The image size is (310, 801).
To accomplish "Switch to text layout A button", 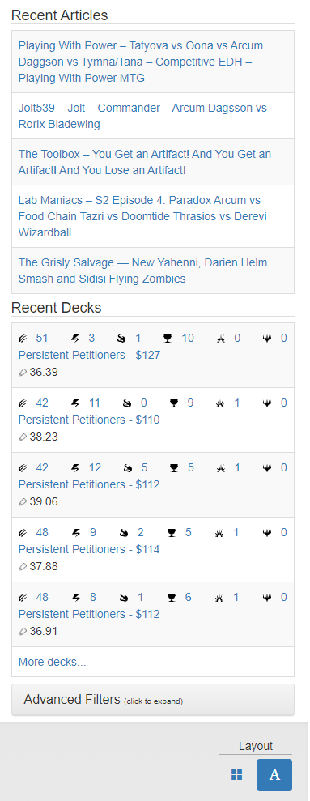I will (x=274, y=774).
